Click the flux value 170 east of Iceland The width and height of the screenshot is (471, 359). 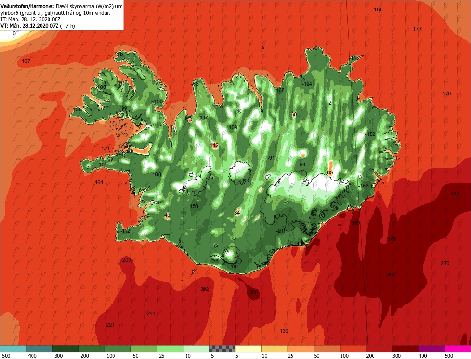(447, 94)
